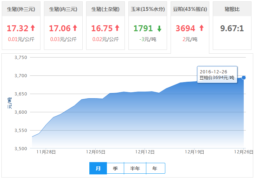Select the 月 time range button

pyautogui.click(x=98, y=168)
